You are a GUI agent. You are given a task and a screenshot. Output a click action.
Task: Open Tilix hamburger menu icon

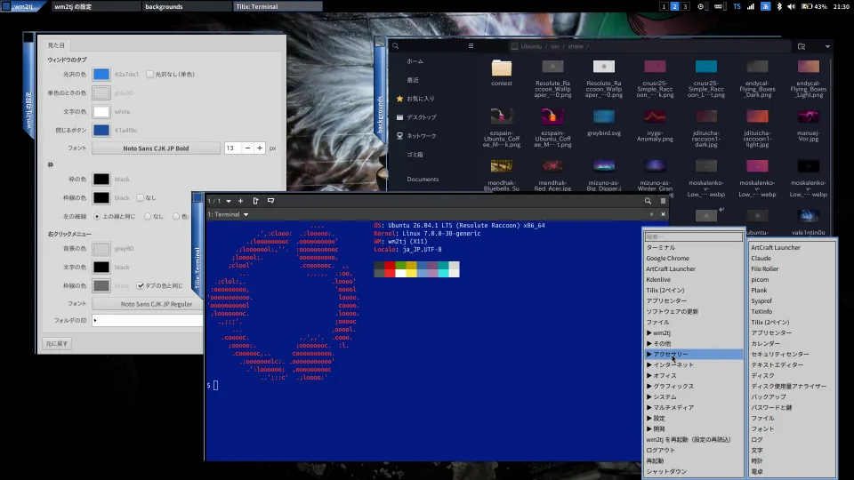coord(663,201)
